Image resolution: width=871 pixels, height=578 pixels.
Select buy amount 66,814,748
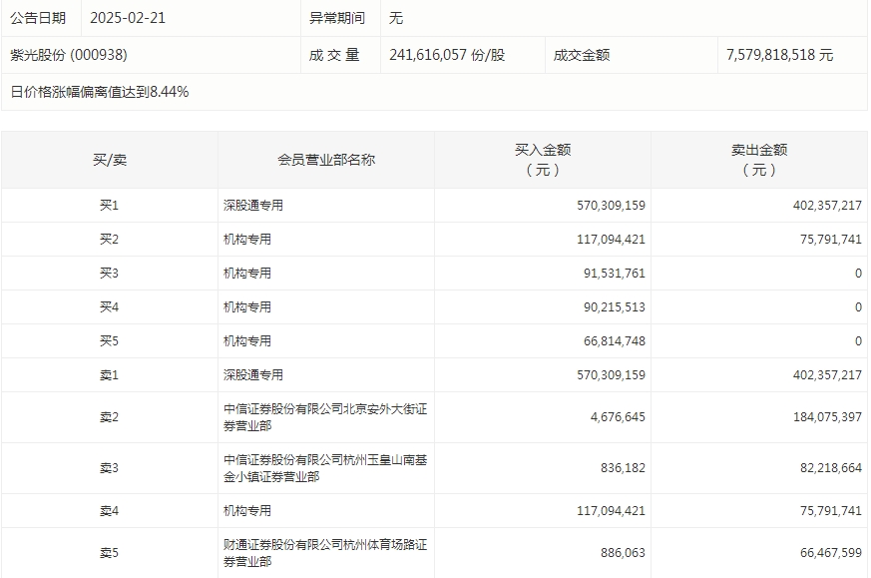[x=615, y=340]
